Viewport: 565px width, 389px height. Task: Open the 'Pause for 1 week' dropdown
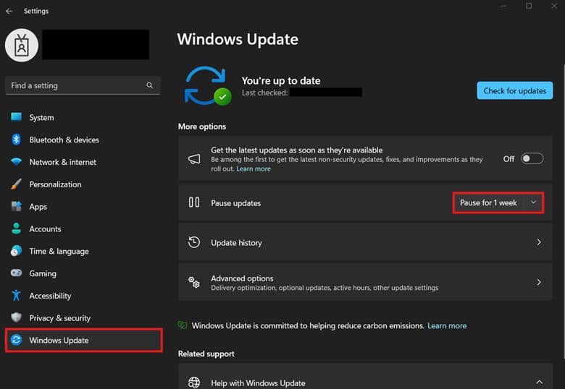(498, 202)
